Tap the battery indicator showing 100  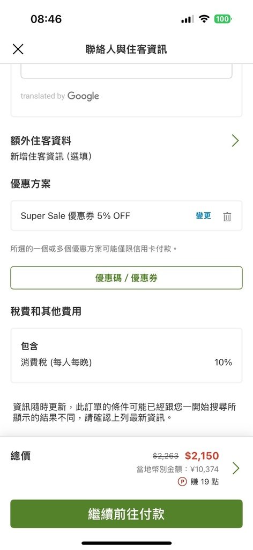point(223,19)
